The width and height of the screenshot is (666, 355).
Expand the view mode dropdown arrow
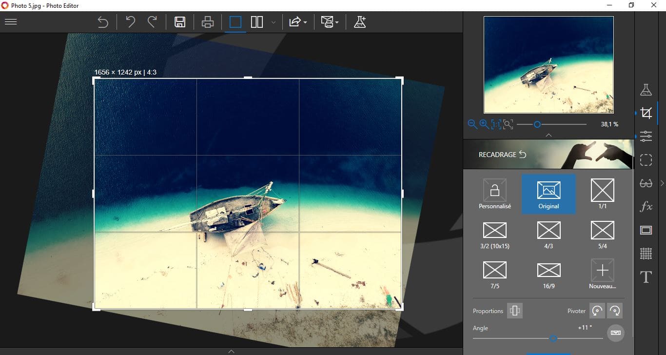(274, 22)
